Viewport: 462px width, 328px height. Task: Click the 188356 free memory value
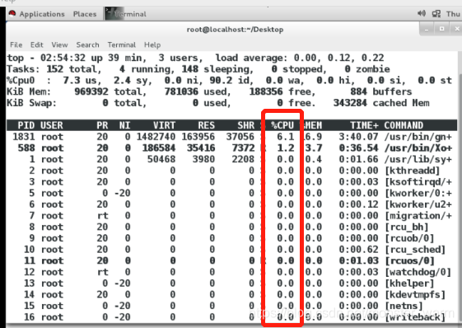point(266,91)
